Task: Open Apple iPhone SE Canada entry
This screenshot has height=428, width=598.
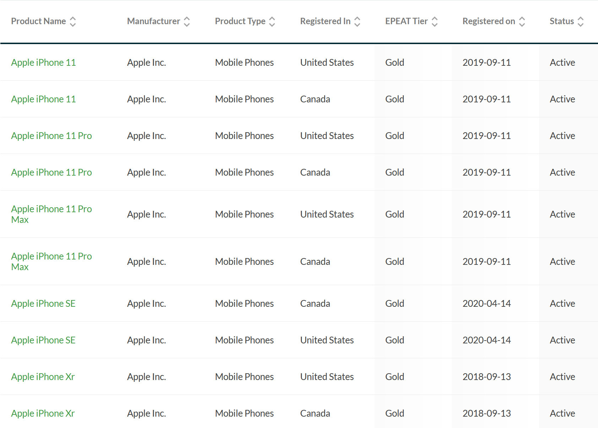Action: [43, 304]
